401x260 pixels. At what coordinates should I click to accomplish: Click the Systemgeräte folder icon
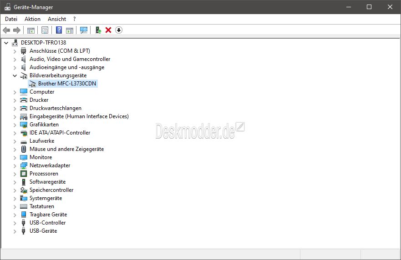pyautogui.click(x=24, y=198)
